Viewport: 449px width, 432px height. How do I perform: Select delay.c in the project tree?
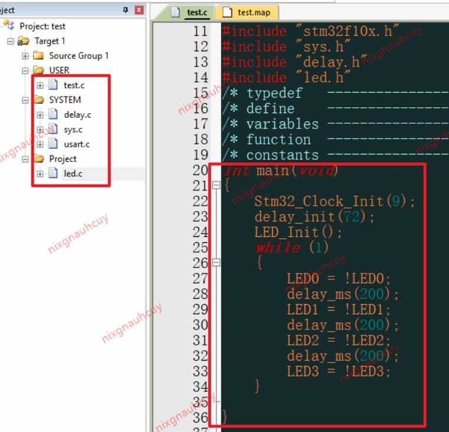tap(78, 115)
